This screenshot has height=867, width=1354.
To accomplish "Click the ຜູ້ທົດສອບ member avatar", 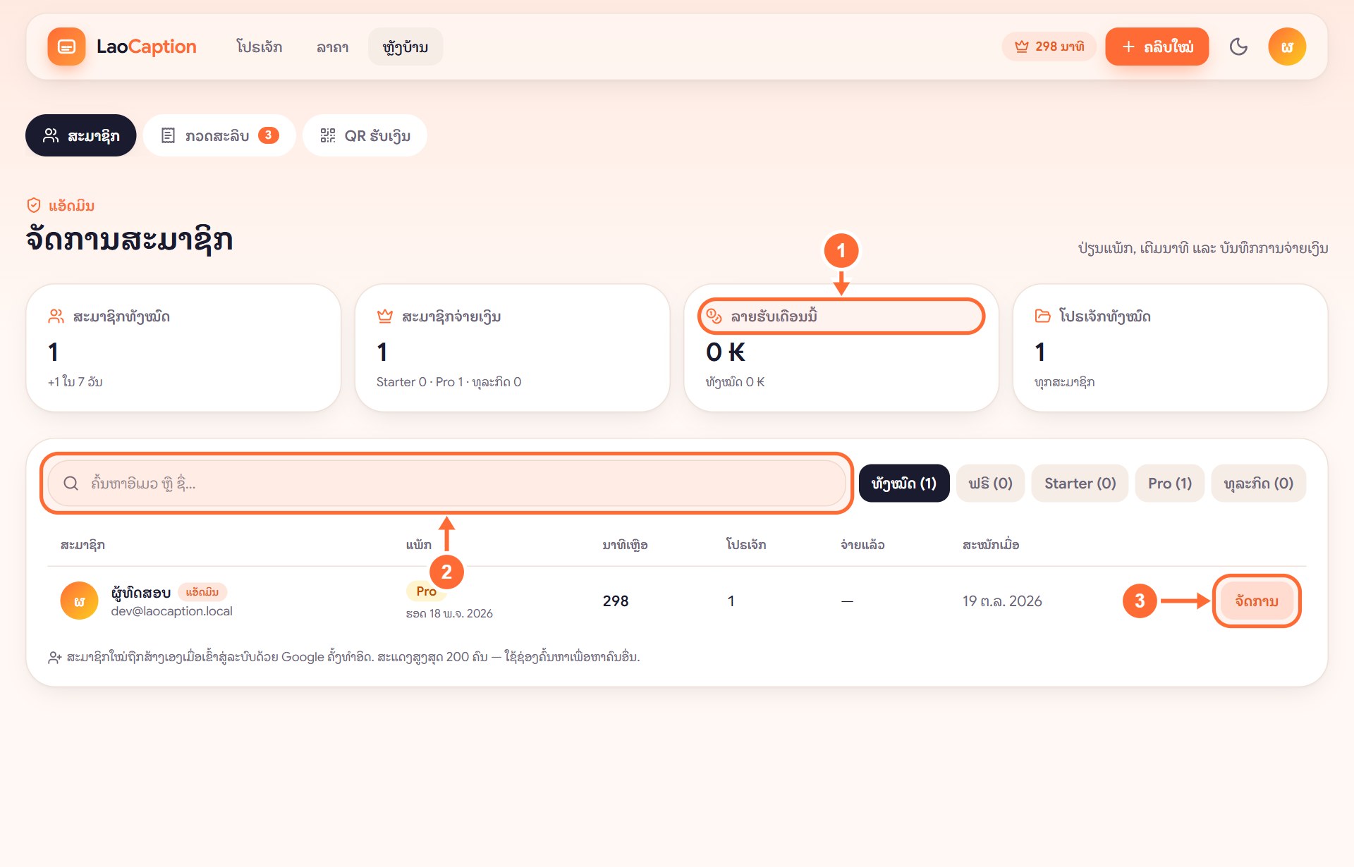I will (79, 601).
